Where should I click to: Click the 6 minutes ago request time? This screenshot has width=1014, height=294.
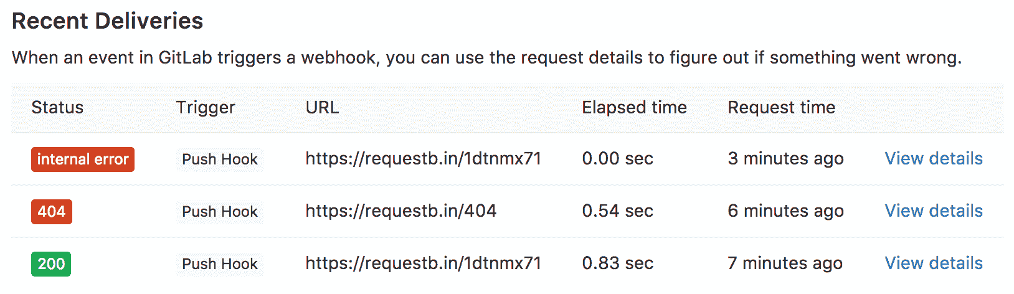785,211
